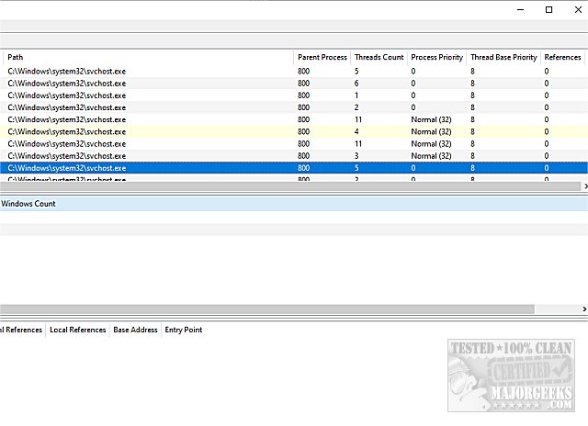Select the svchost.exe row with 3 threads
Screen dimensions: 588x426
coord(294,156)
